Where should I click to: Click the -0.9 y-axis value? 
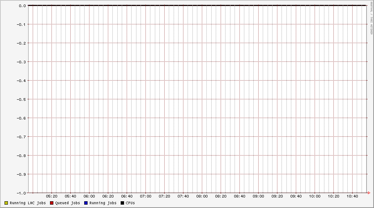21,174
